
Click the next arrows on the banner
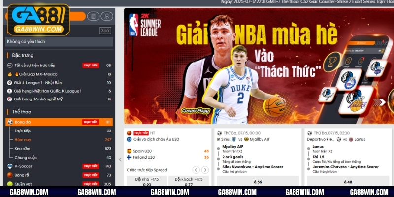[379, 102]
